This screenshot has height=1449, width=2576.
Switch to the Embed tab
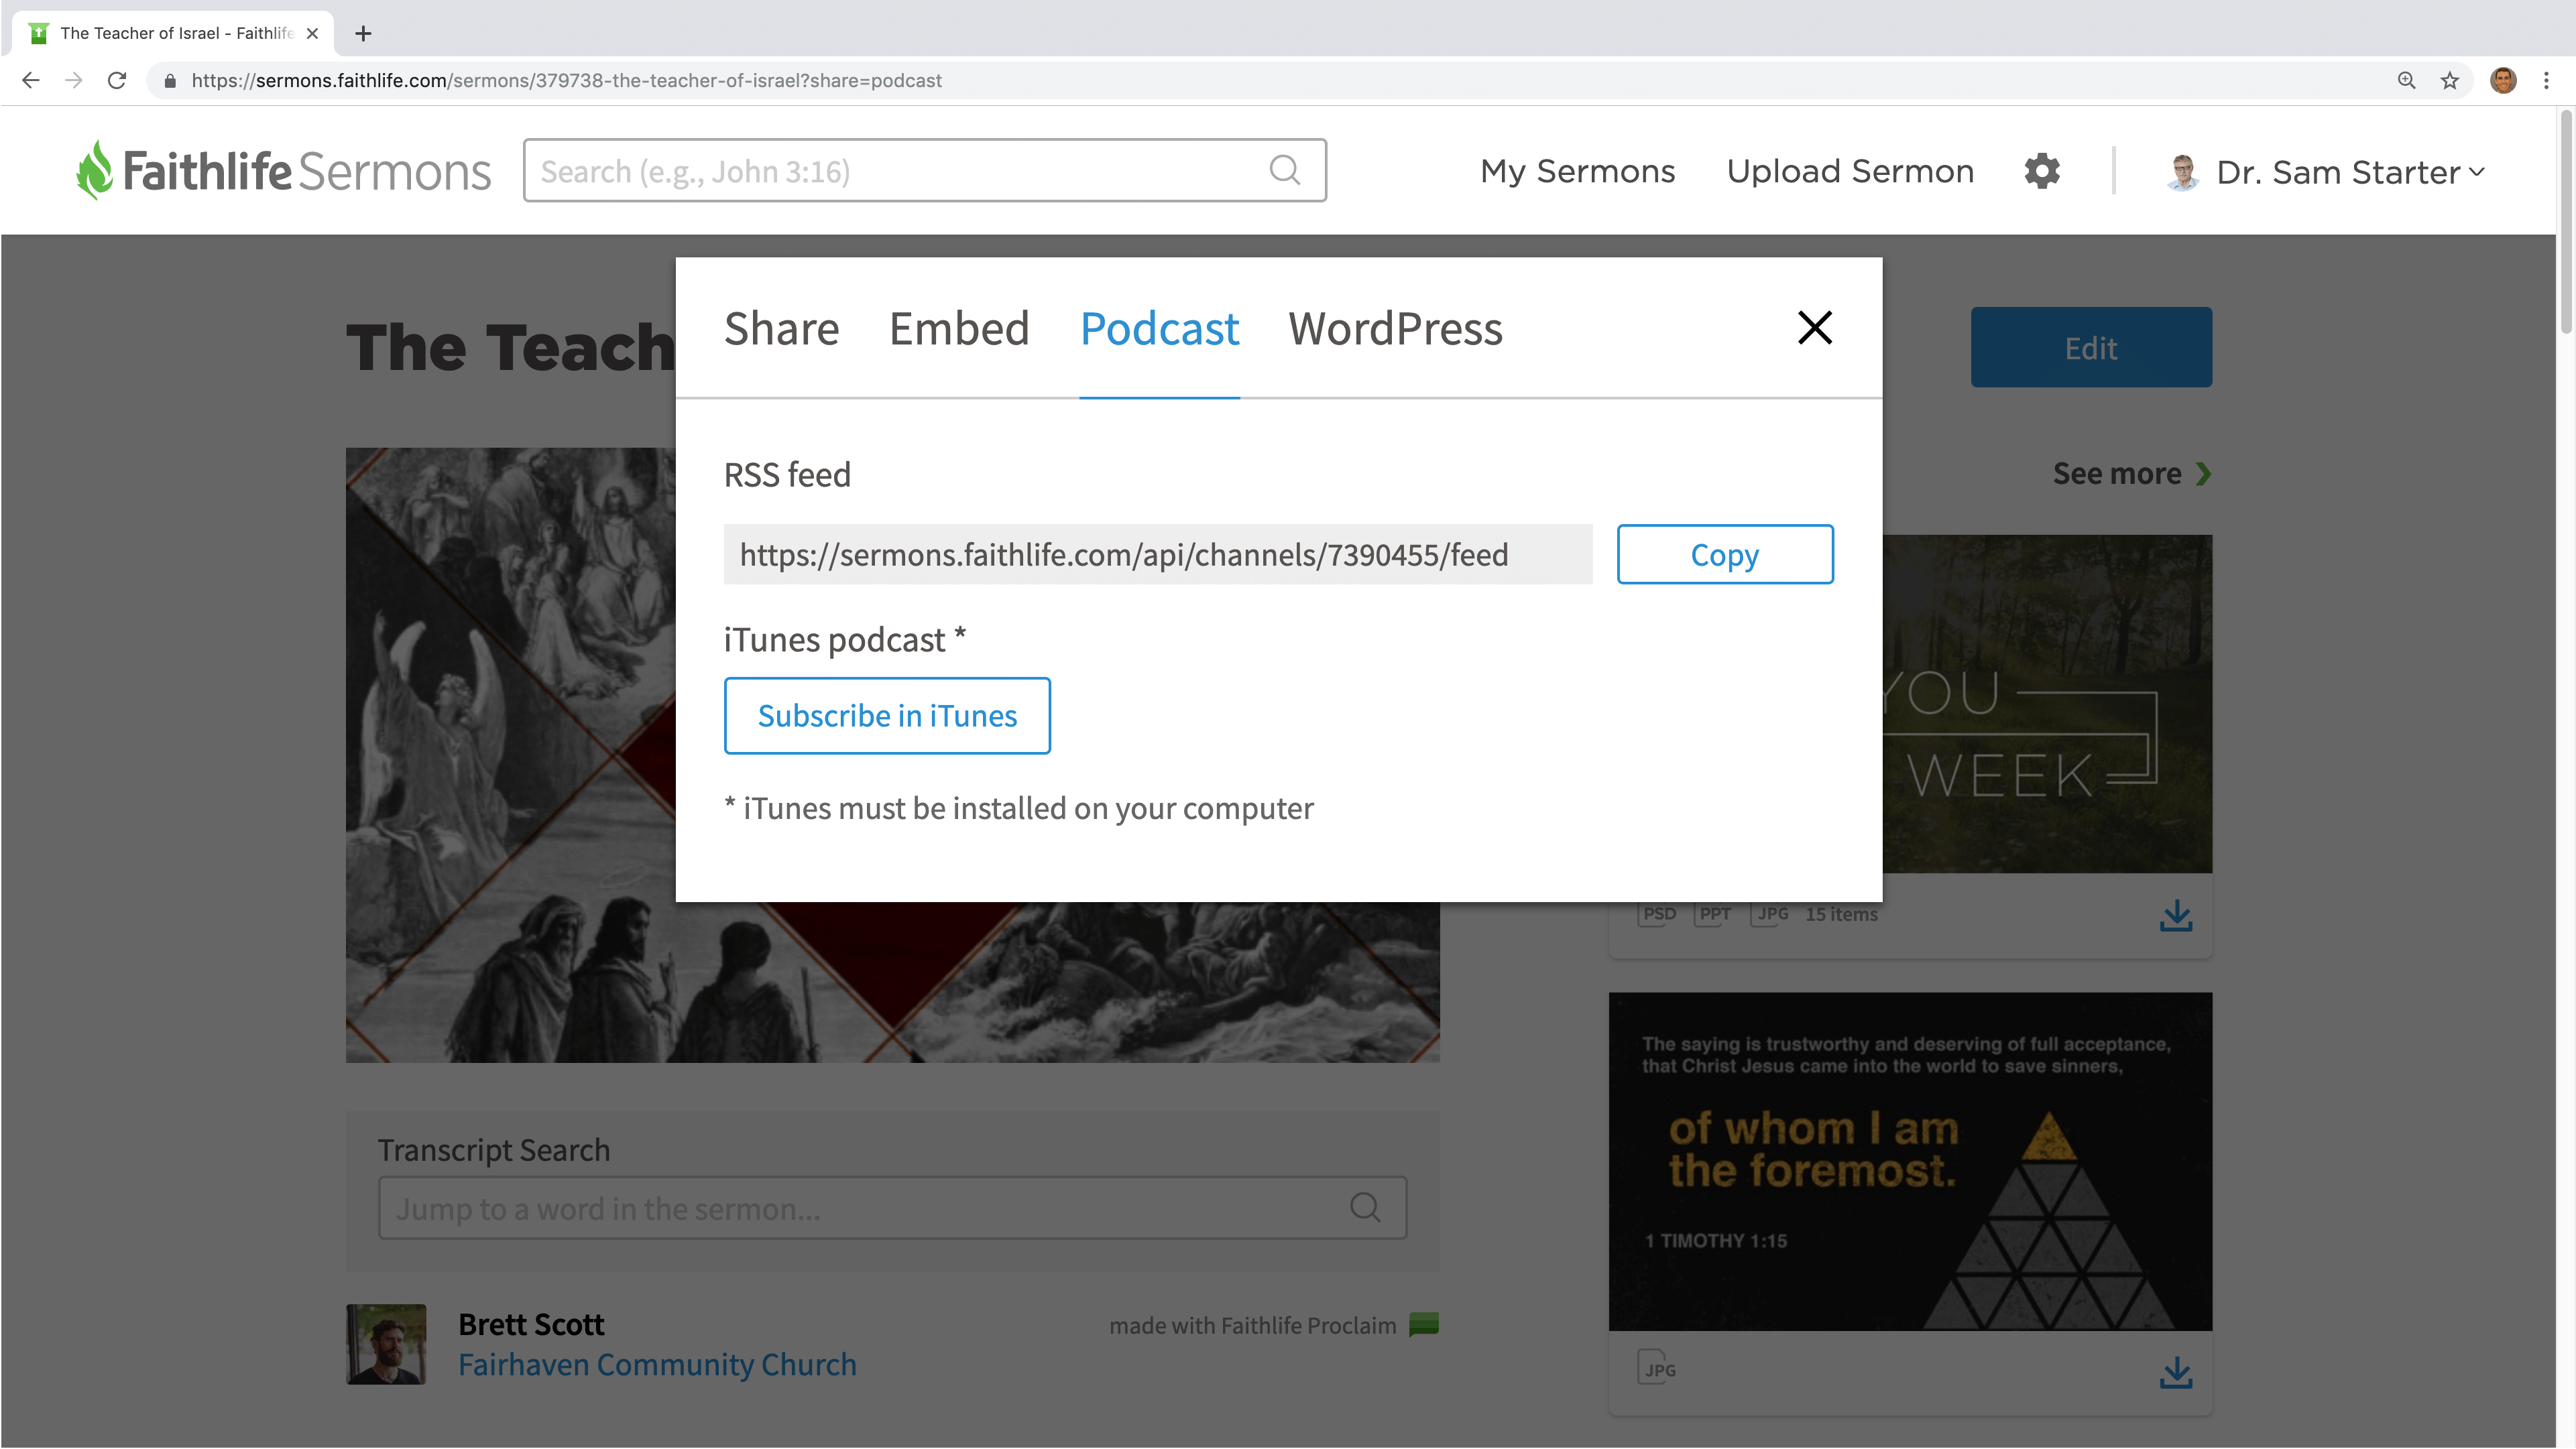pyautogui.click(x=959, y=329)
